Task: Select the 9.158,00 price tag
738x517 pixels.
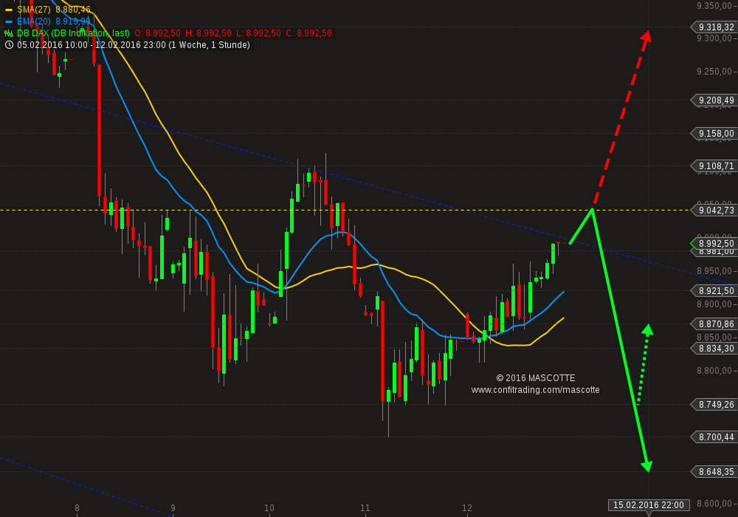Action: pyautogui.click(x=713, y=133)
